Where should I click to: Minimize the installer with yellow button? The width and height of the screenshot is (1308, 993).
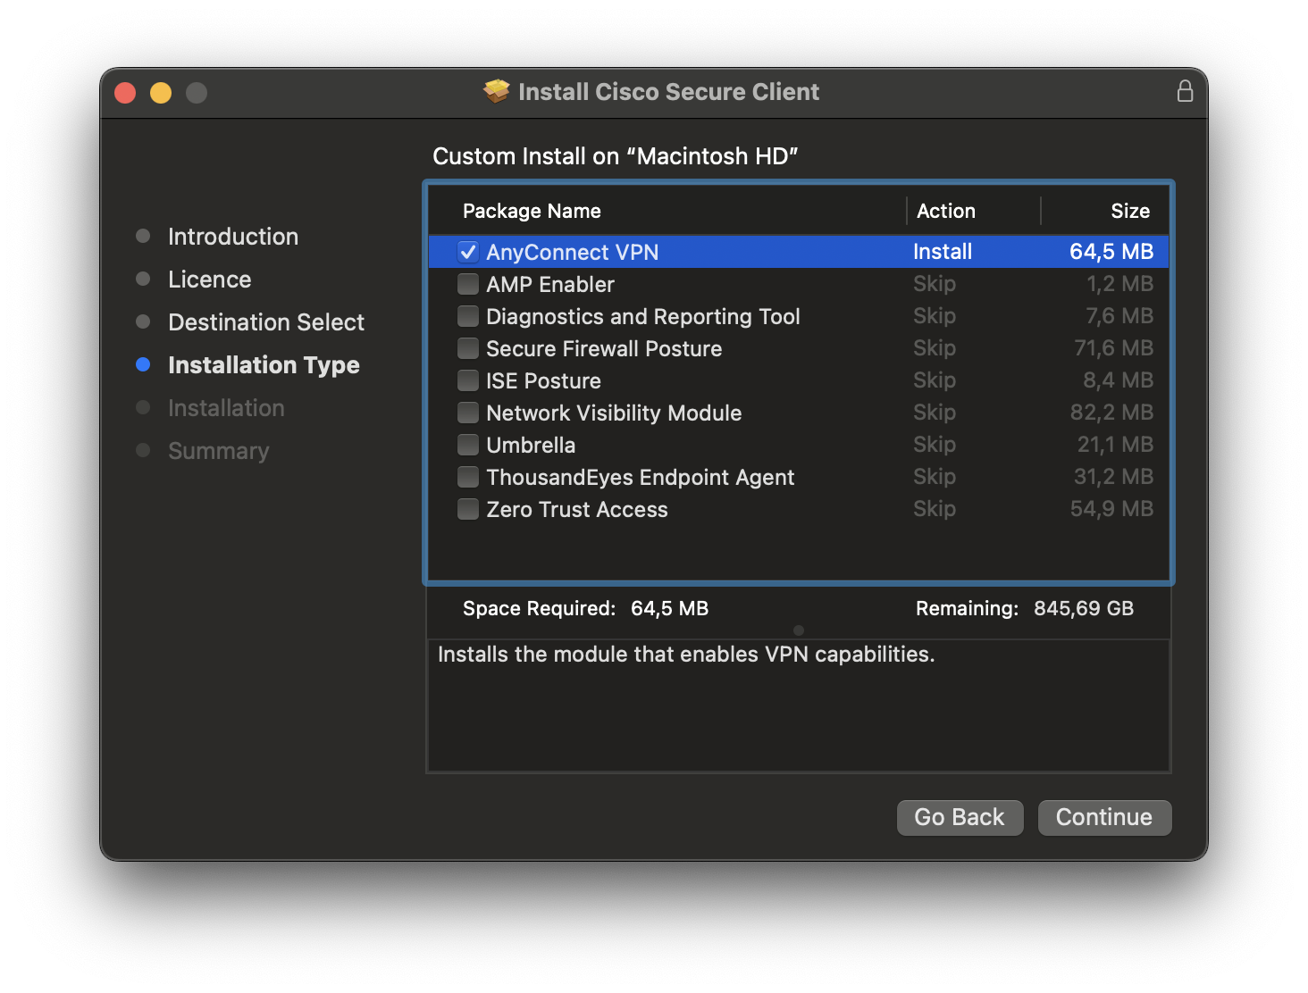pyautogui.click(x=161, y=93)
